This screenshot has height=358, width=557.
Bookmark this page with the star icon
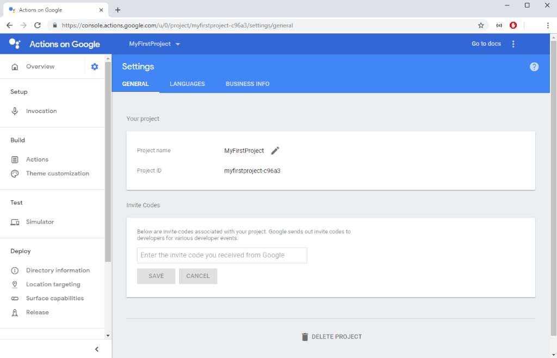[481, 25]
